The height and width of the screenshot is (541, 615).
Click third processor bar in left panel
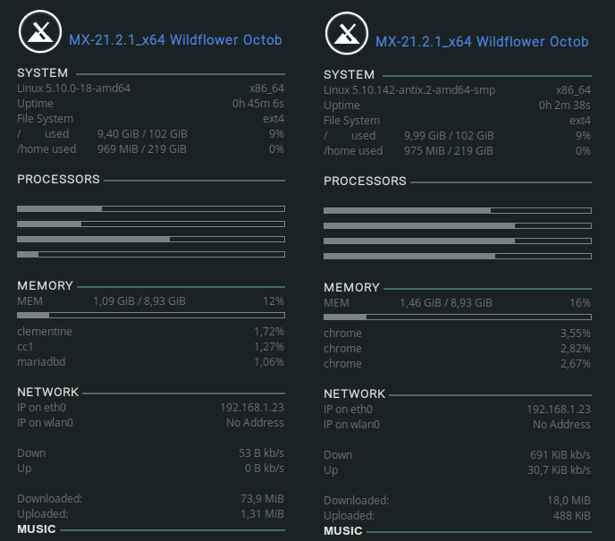tap(151, 240)
